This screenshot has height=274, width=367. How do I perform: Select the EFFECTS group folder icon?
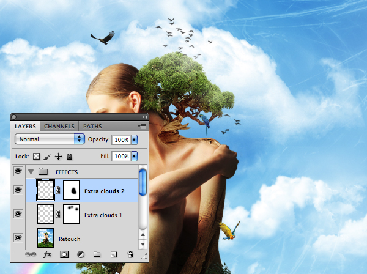tap(43, 171)
